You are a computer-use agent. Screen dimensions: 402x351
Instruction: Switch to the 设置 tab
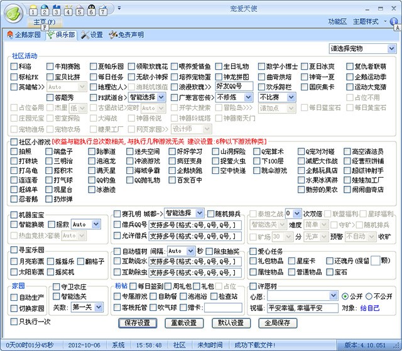[92, 35]
